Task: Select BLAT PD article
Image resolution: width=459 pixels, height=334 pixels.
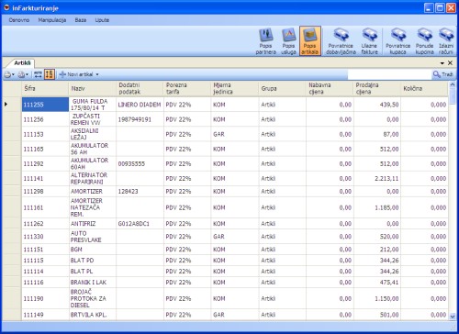Action: point(93,261)
